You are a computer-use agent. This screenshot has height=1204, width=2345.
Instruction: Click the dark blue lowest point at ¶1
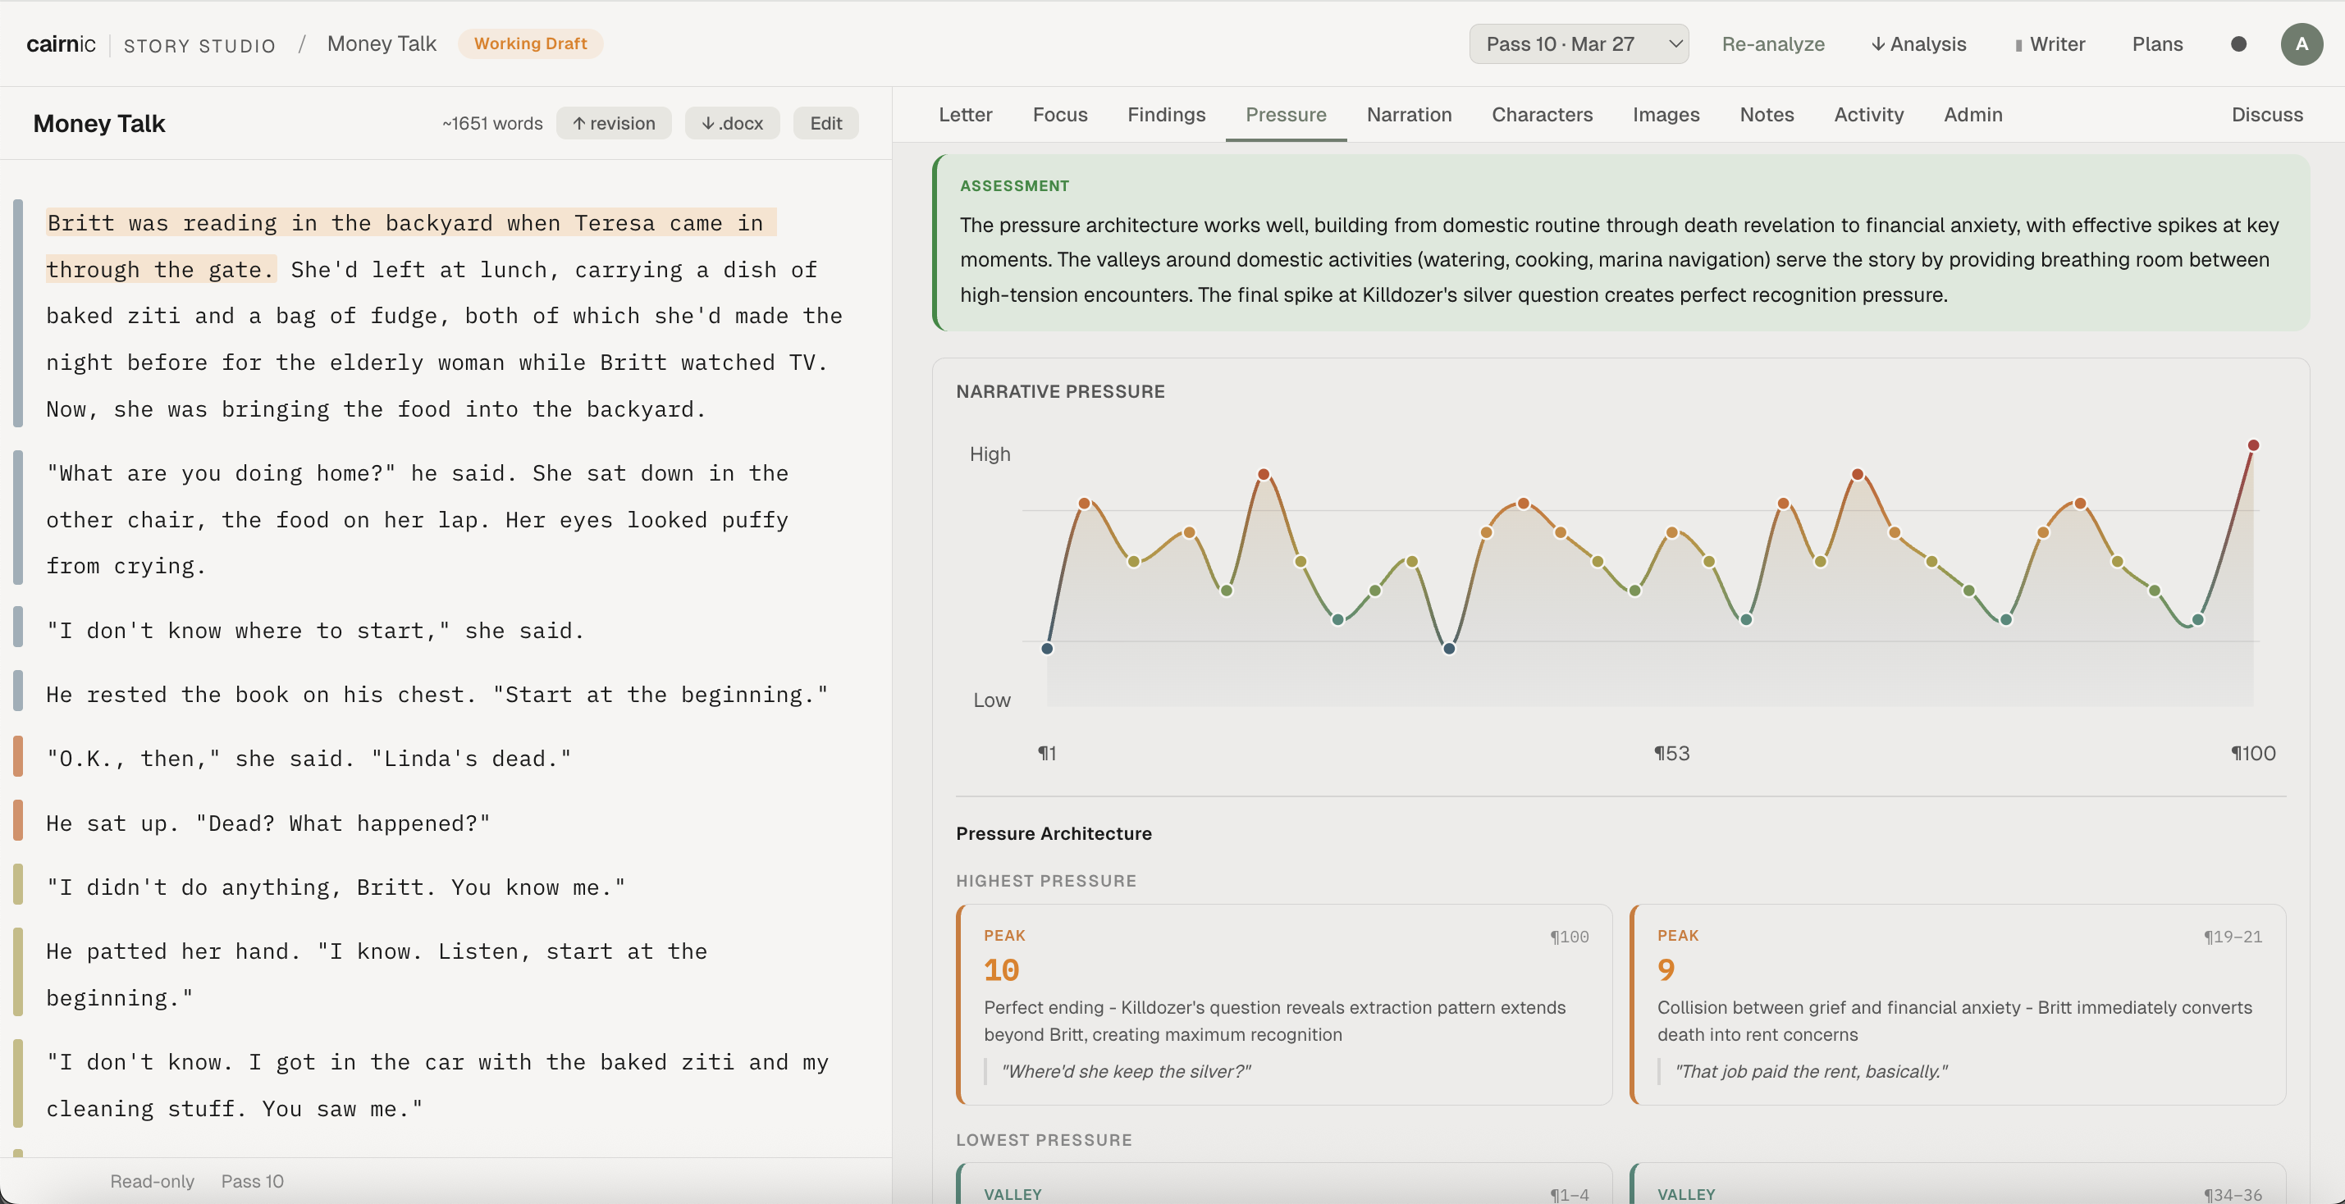(1047, 648)
